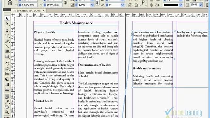
Task: Click the H height stepper arrows
Action: pos(45,5)
